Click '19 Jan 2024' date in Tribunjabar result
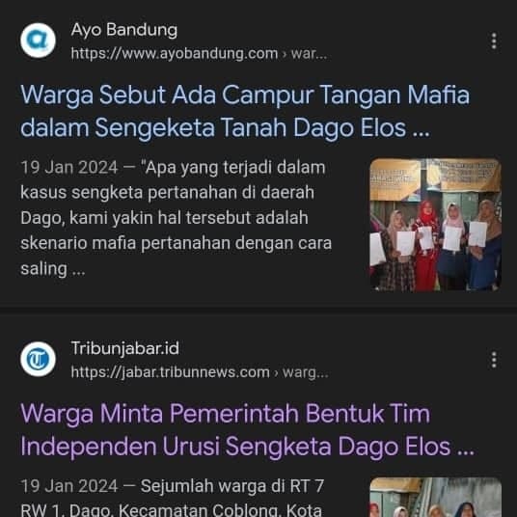 [x=69, y=486]
